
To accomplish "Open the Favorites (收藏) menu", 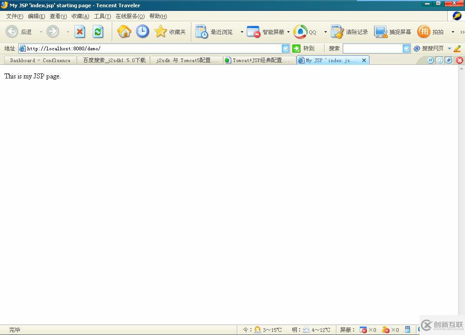I will [80, 16].
